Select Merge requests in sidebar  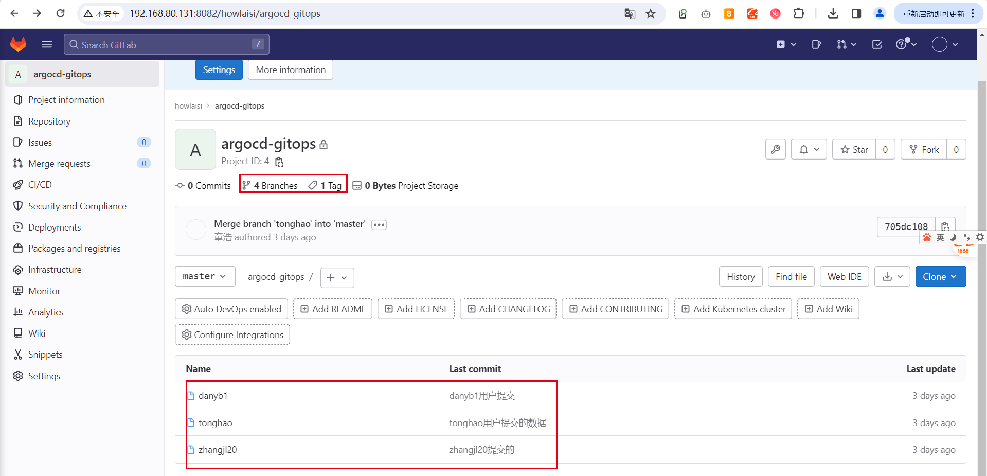59,164
